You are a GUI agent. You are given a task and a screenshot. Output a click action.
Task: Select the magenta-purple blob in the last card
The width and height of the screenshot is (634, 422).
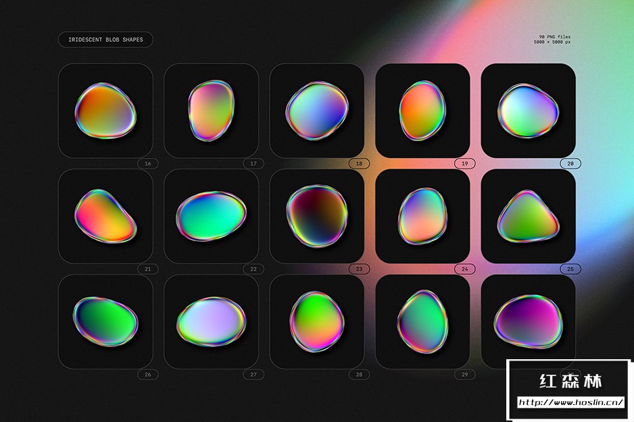pyautogui.click(x=528, y=321)
